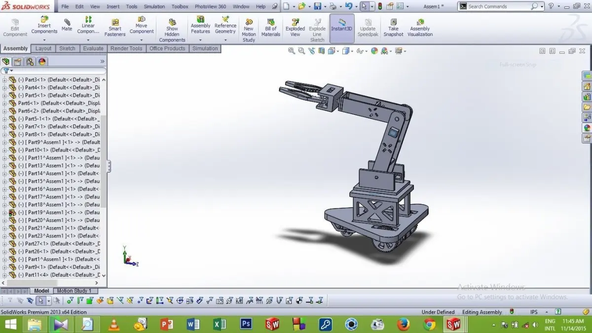Click the Help question mark icon

pyautogui.click(x=551, y=6)
